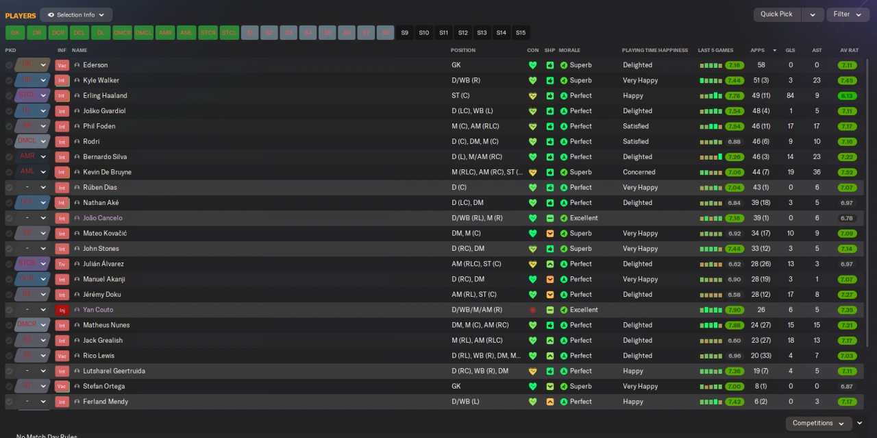Open the Filter dropdown
The height and width of the screenshot is (438, 877).
pos(848,14)
